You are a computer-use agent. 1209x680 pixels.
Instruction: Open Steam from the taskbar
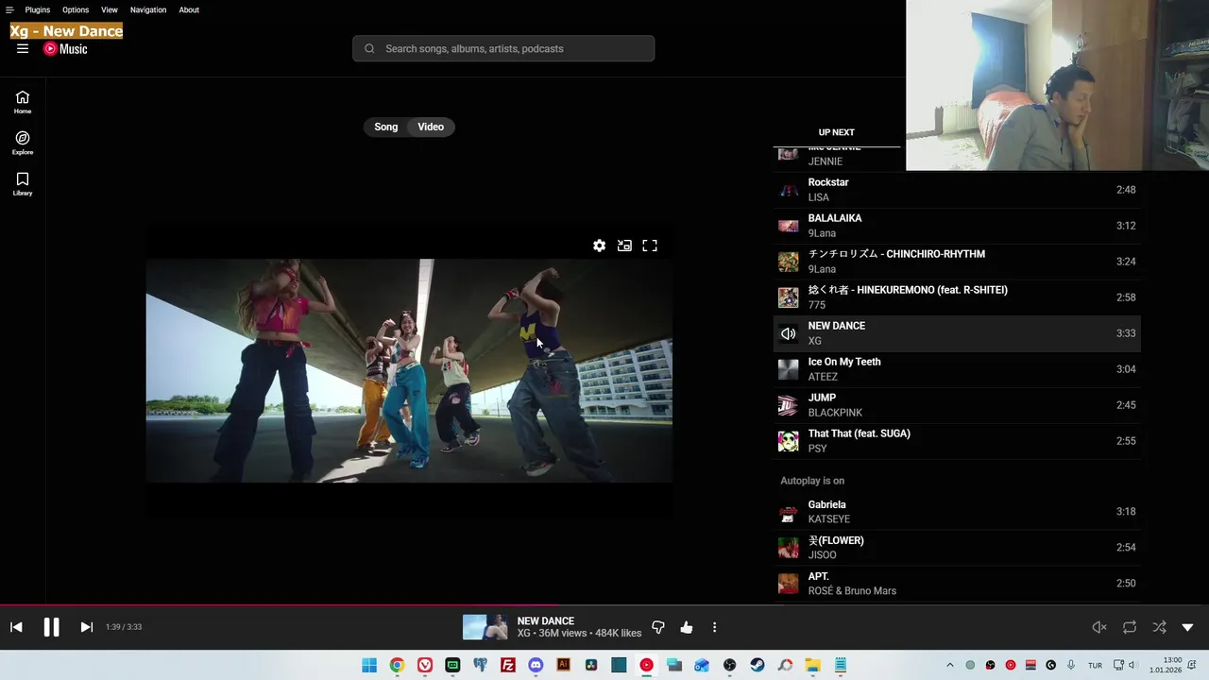tap(758, 665)
